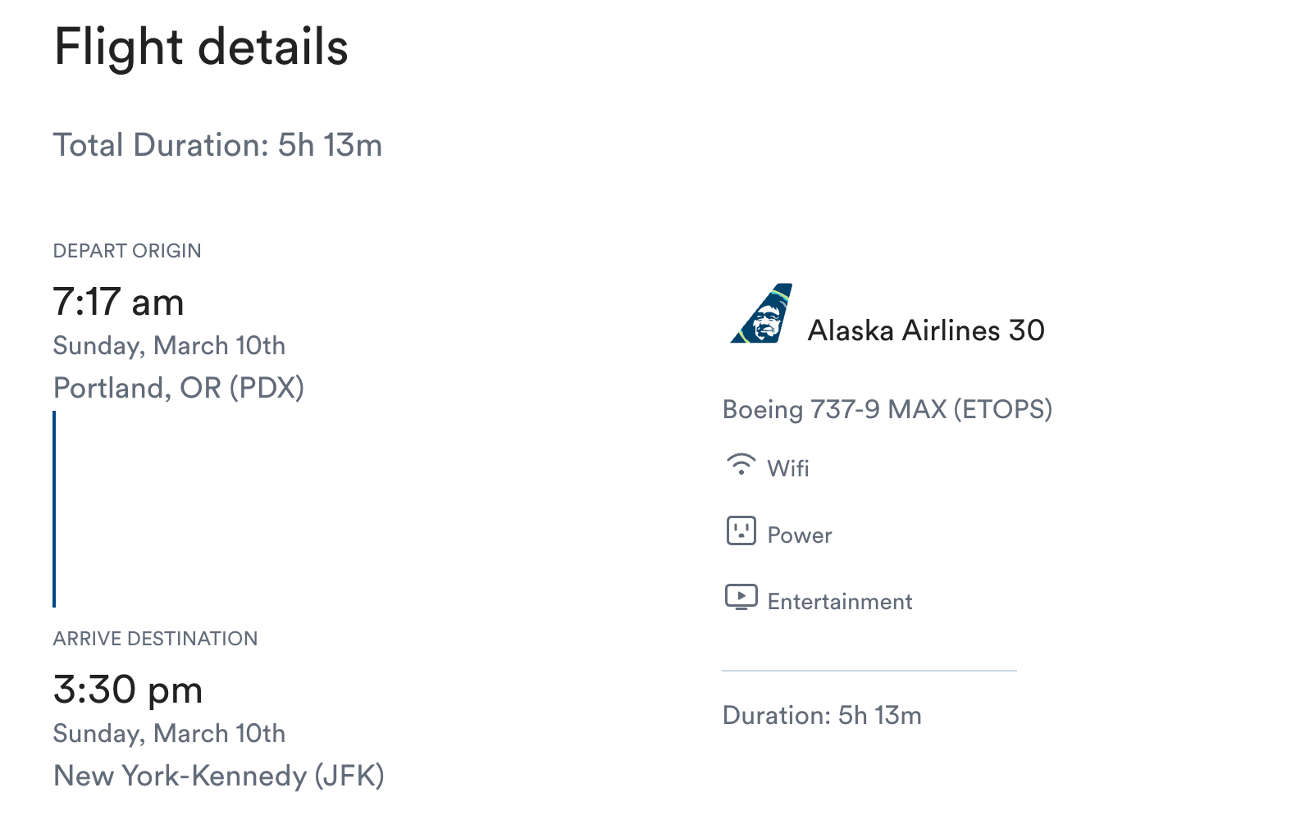Click the Entertainment screen icon
Screen dimensions: 1291x815
point(741,597)
